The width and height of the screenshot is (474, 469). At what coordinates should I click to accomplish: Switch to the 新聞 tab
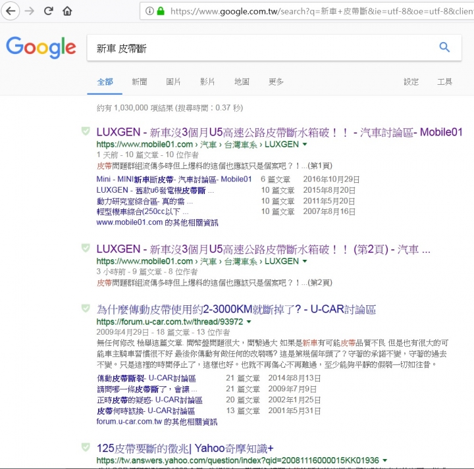140,82
